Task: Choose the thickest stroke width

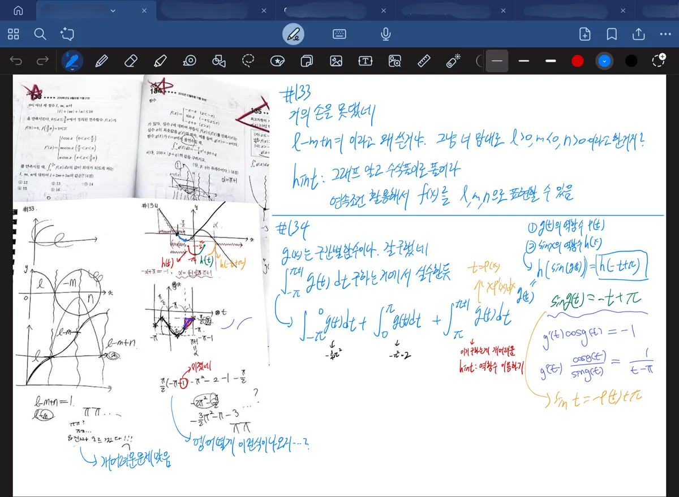Action: [551, 61]
